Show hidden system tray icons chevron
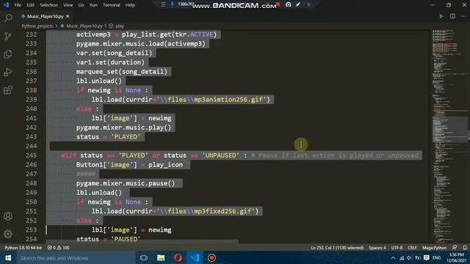Screen dimensions: 470x264 pos(393,257)
